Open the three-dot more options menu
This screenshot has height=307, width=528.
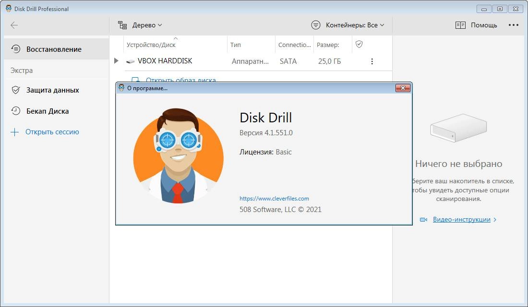click(x=513, y=25)
